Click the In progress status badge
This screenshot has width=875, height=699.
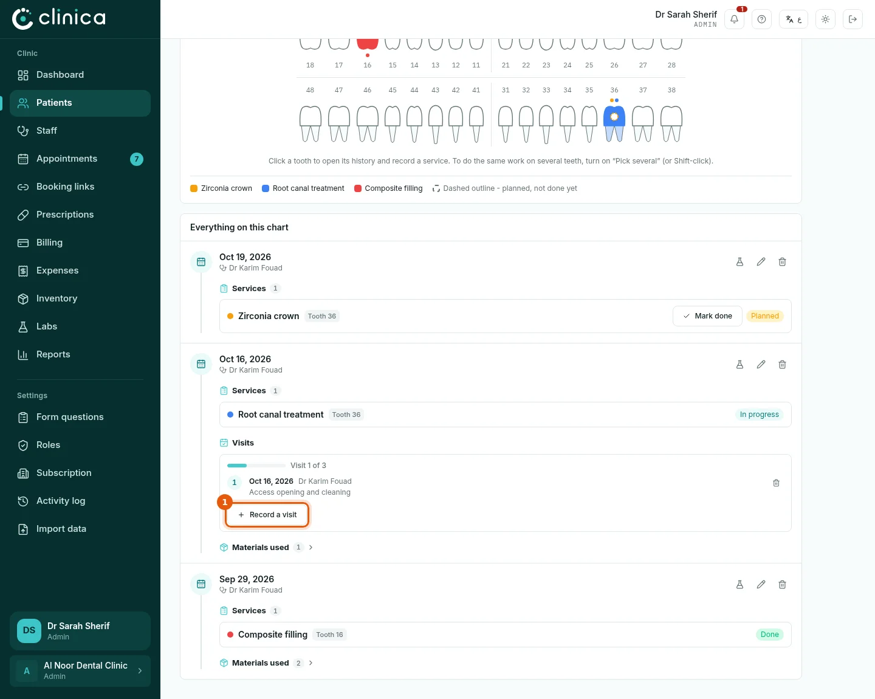click(x=760, y=415)
